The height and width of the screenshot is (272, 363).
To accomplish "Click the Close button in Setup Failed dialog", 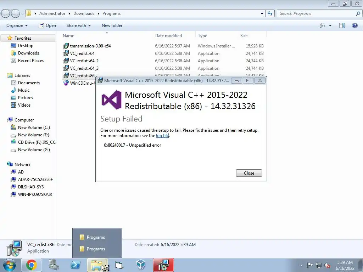I will pos(249,173).
